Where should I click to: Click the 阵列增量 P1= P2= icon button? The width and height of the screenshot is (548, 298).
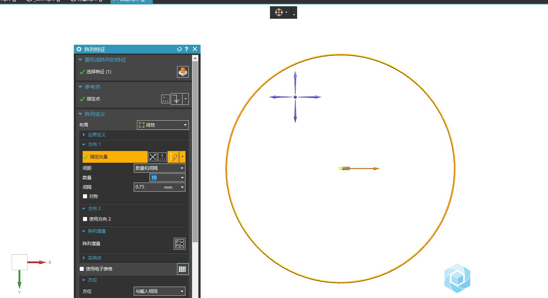click(180, 244)
